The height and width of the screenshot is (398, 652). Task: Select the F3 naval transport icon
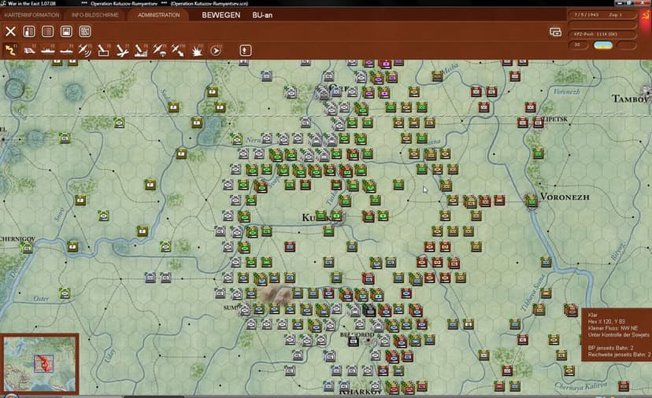pyautogui.click(x=48, y=50)
